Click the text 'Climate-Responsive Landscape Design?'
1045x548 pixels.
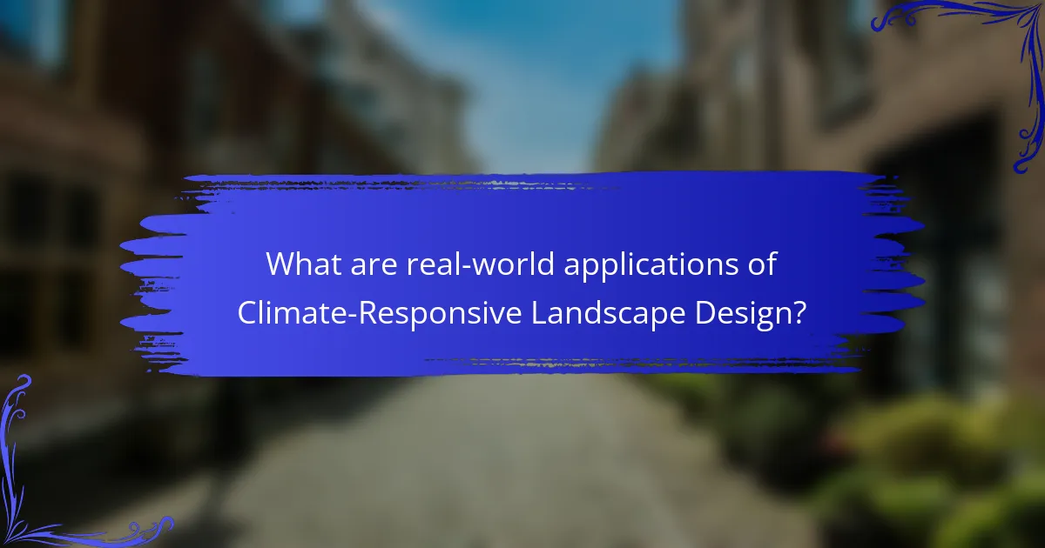[x=522, y=313]
